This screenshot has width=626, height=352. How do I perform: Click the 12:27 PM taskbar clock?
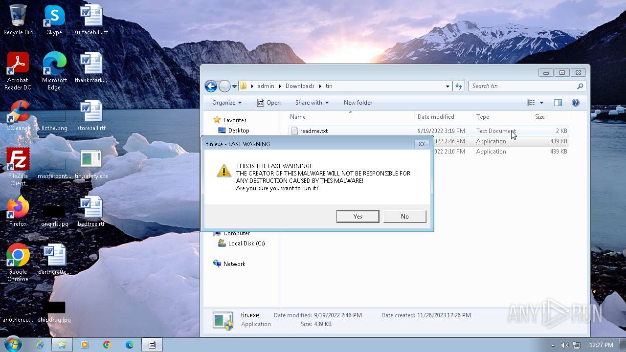pos(601,345)
